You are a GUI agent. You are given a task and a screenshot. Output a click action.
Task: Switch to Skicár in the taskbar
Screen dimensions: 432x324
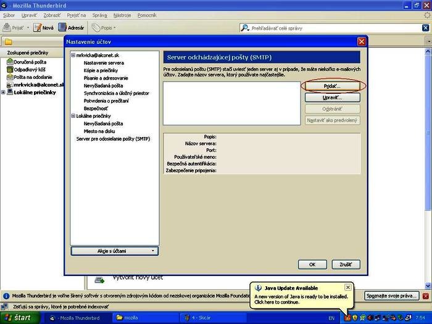[213, 318]
